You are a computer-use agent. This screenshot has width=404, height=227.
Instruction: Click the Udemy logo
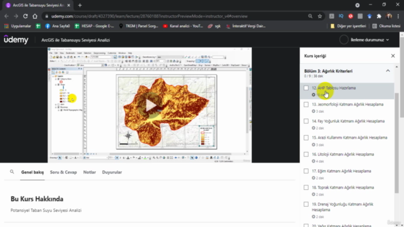coord(16,40)
